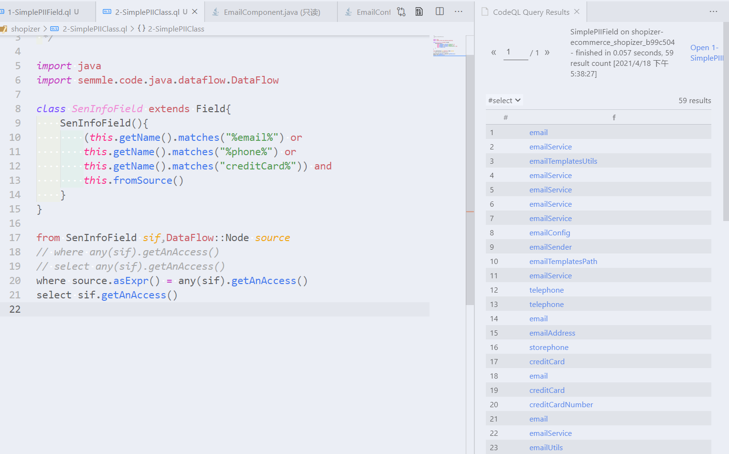Close the 2-SimplePIIClass.ql tab
The width and height of the screenshot is (729, 454).
click(x=195, y=12)
